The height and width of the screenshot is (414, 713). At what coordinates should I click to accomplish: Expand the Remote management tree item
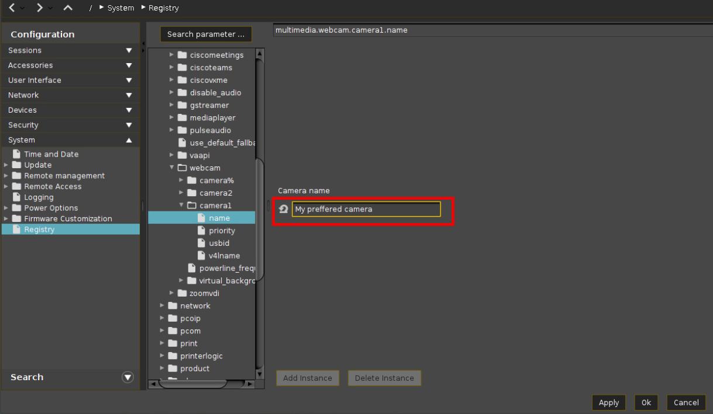pos(6,176)
